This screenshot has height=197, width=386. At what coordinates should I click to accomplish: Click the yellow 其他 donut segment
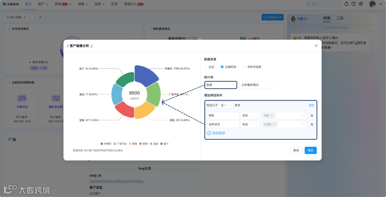click(x=144, y=111)
